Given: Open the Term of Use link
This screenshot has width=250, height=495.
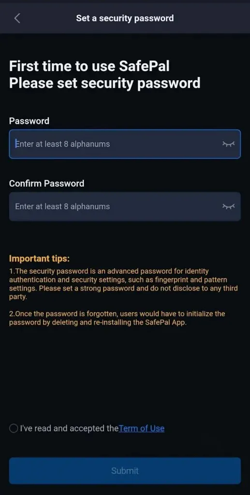Looking at the screenshot, I should 142,428.
